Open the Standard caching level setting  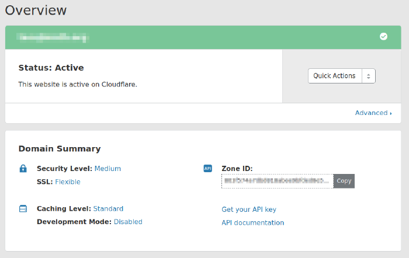[108, 208]
